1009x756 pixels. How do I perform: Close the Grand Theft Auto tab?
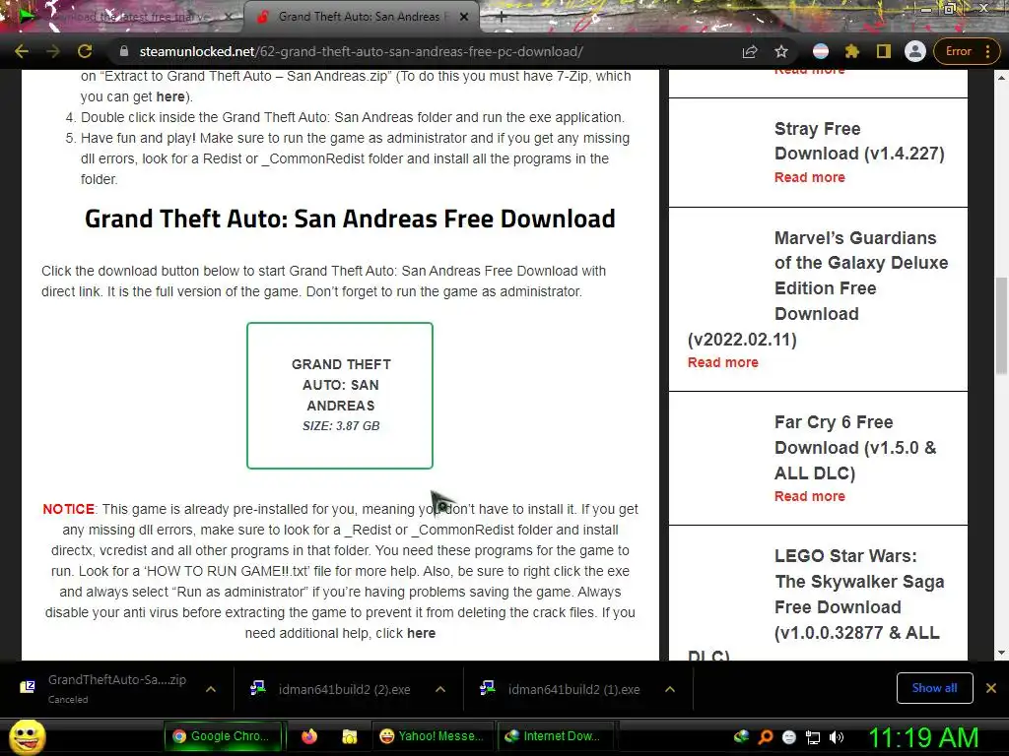pos(464,18)
